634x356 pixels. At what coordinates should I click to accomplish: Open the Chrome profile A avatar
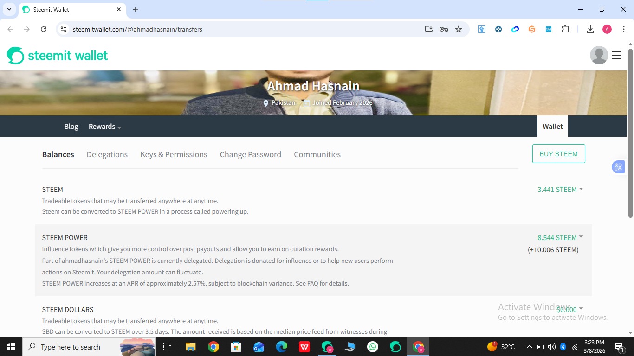click(x=607, y=29)
